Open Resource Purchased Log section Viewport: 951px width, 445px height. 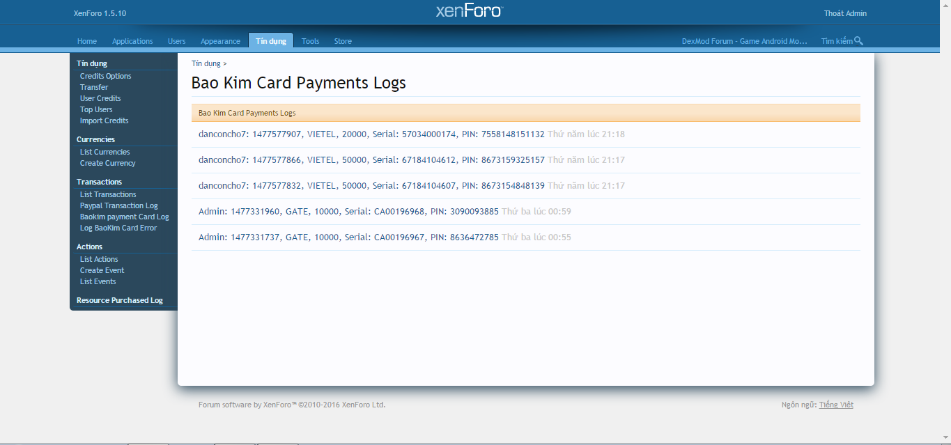click(x=120, y=300)
